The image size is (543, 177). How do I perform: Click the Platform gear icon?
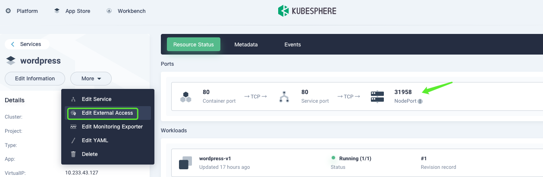coord(8,11)
